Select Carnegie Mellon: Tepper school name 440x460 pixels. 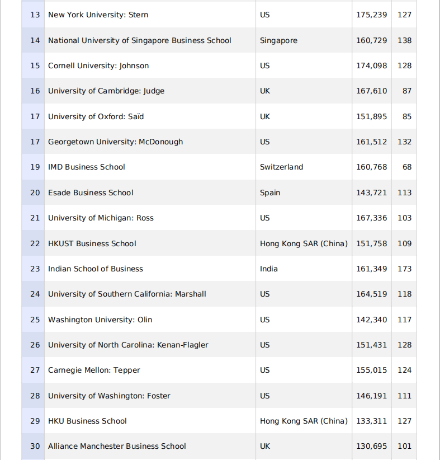pos(94,370)
